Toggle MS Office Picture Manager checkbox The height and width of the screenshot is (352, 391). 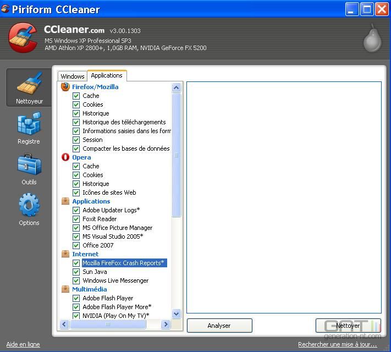pyautogui.click(x=76, y=228)
